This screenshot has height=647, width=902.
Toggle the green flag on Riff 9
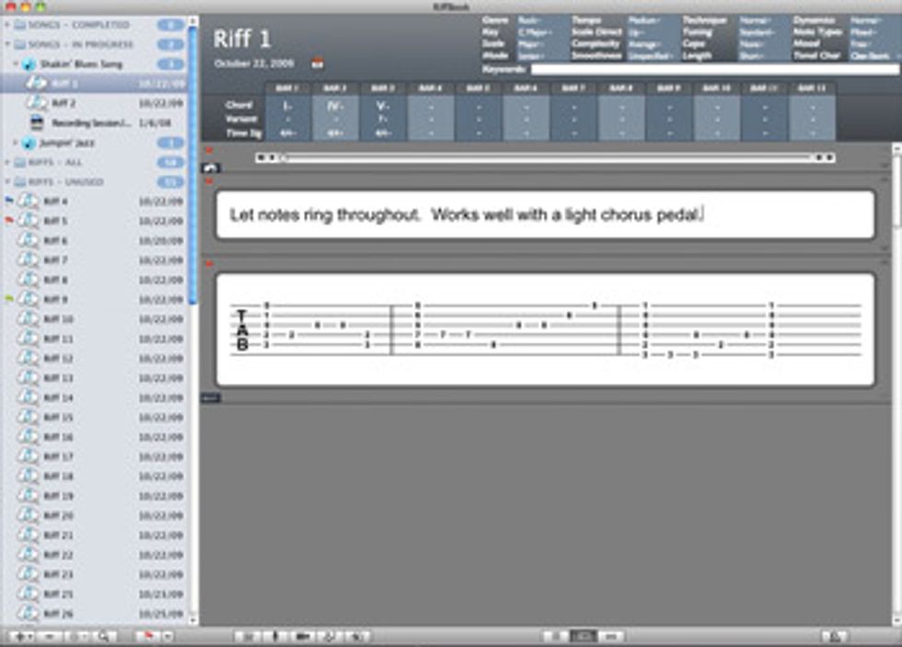click(10, 298)
